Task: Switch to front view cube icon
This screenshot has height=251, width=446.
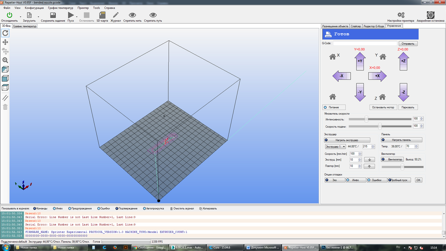Action: tap(5, 78)
